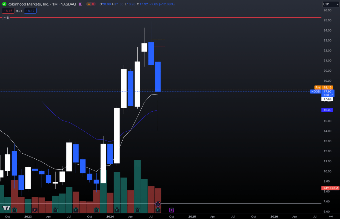Expand the collapsed indicators legend showing 8

(6, 18)
